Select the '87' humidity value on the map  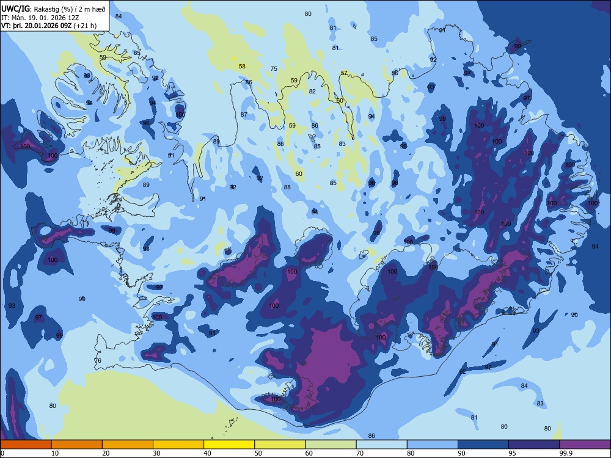pos(244,115)
